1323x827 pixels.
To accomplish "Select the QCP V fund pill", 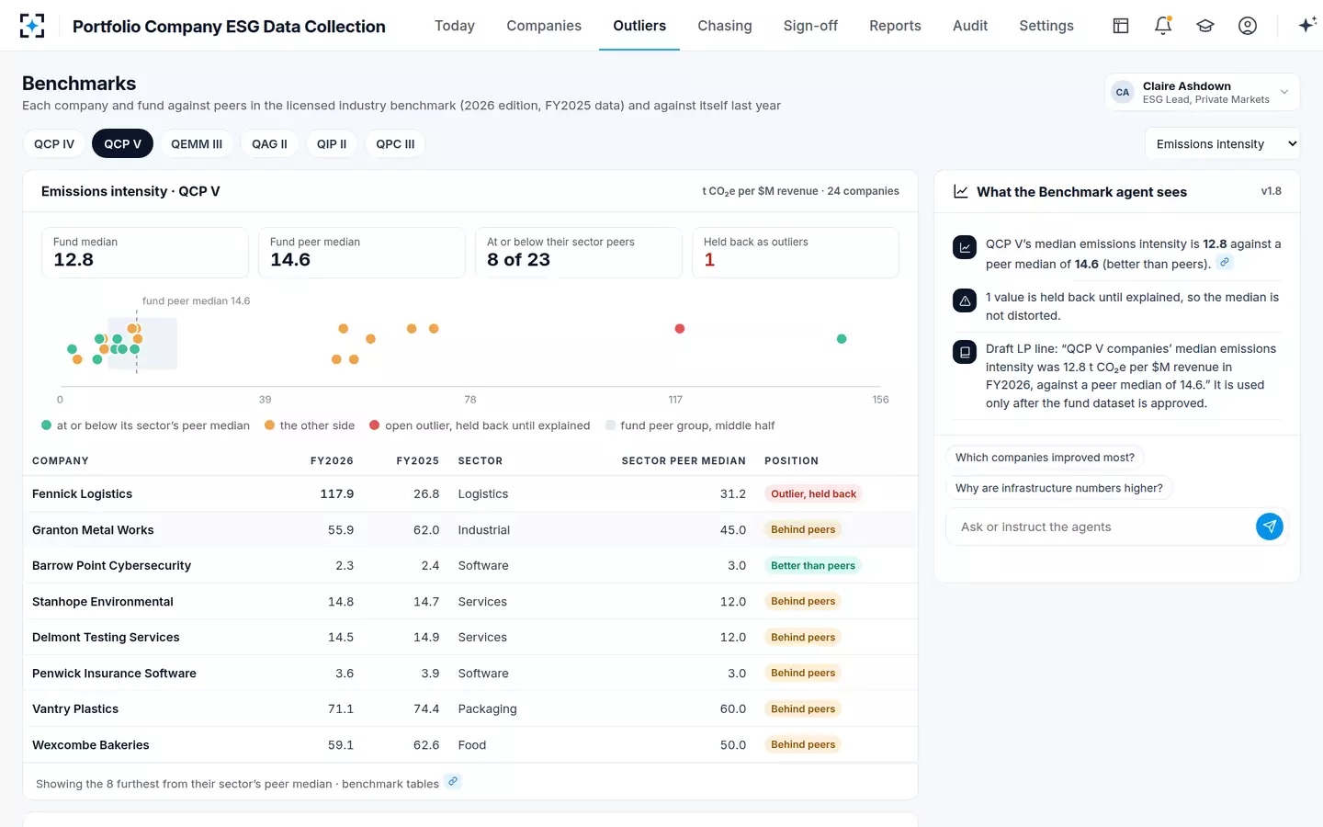I will (x=122, y=144).
